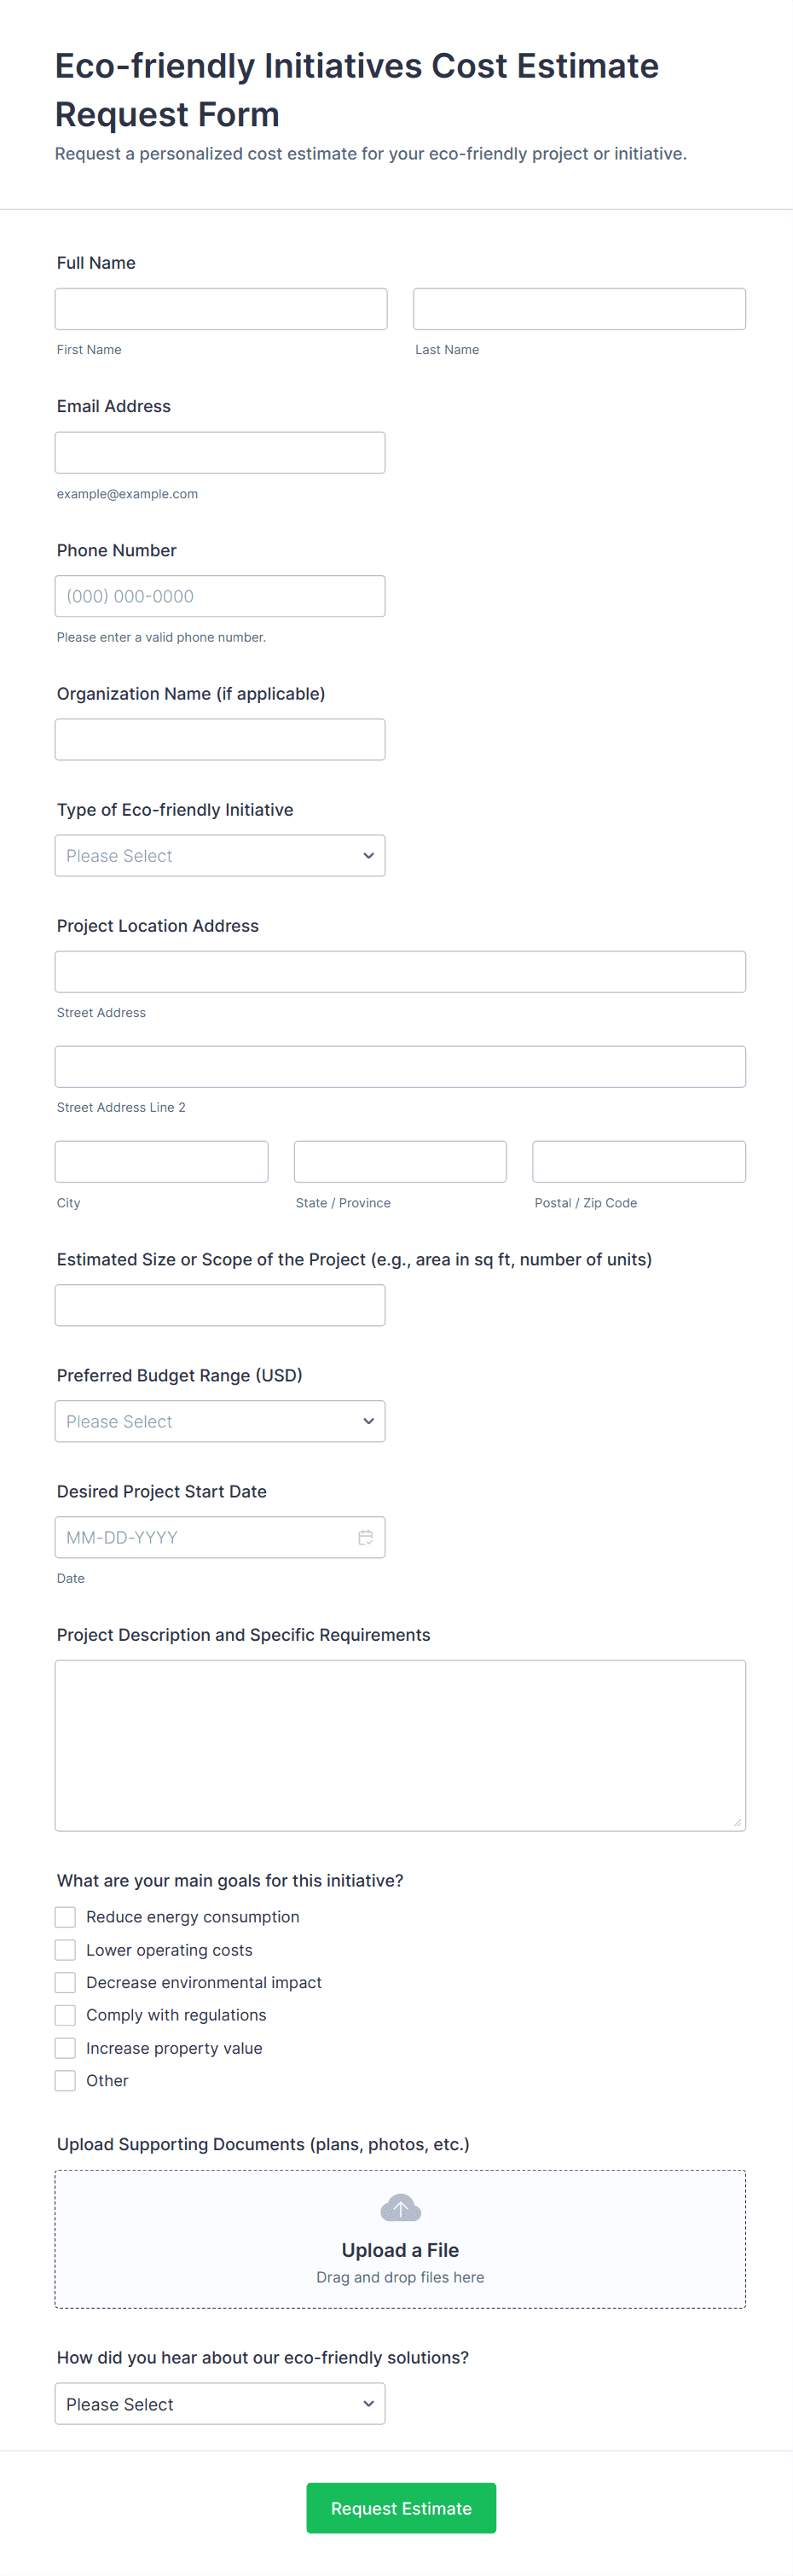Click the Phone Number field
This screenshot has width=793, height=2576.
click(x=220, y=596)
